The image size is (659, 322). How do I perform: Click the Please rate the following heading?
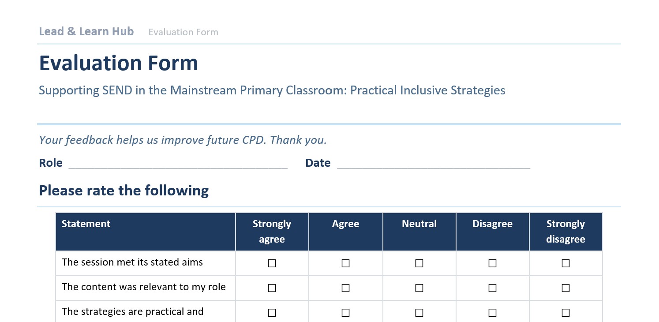[124, 191]
